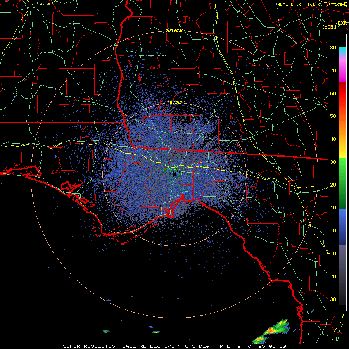Click the cyan top segment of the color bar
349x349 pixels.
coord(342,51)
